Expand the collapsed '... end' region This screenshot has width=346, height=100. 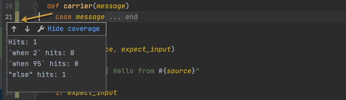pyautogui.click(x=123, y=17)
